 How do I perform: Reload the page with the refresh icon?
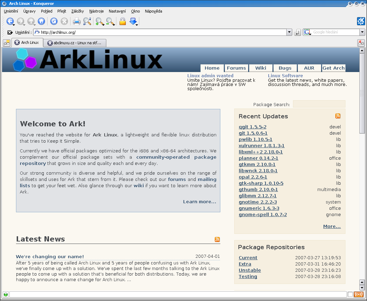54,21
